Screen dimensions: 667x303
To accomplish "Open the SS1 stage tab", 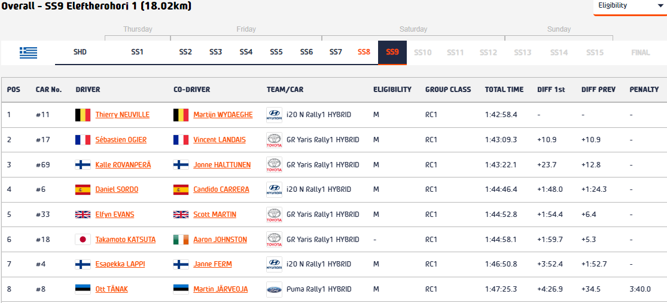I will (138, 52).
